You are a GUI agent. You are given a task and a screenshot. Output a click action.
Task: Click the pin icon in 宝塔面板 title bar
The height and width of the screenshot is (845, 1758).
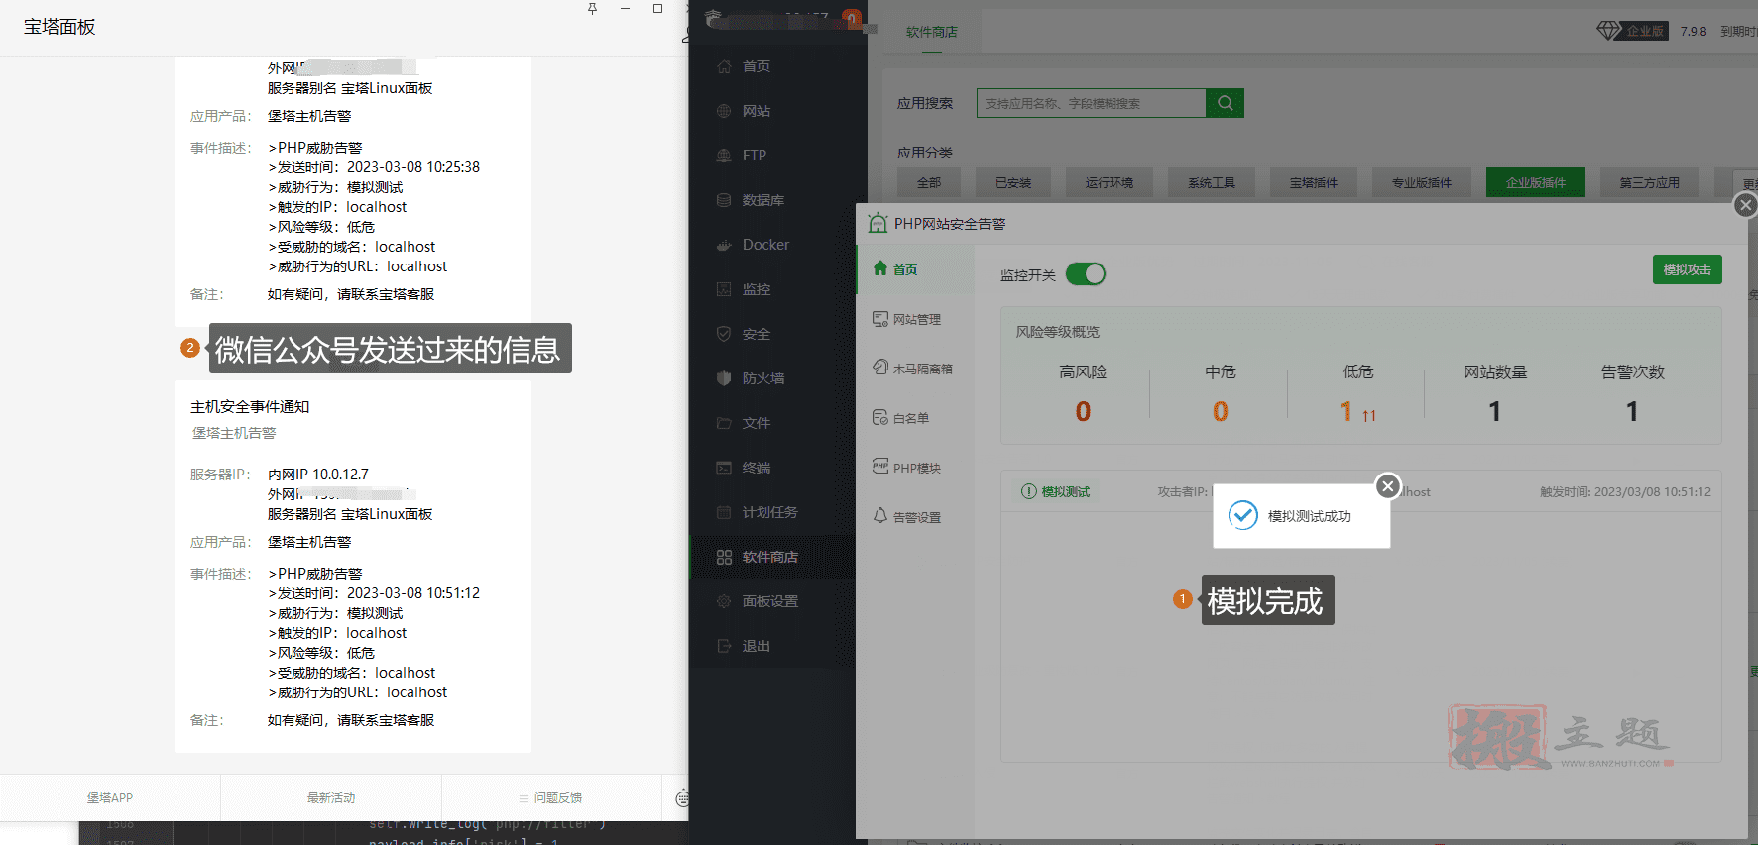click(592, 9)
